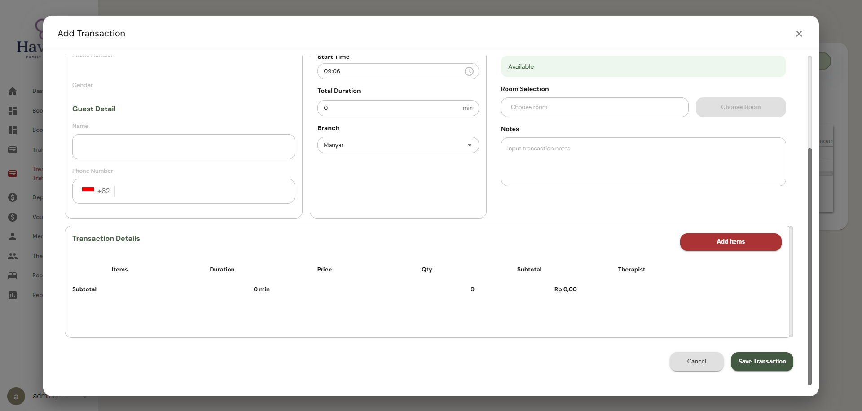Click the Save Transaction button
862x411 pixels.
tap(762, 362)
